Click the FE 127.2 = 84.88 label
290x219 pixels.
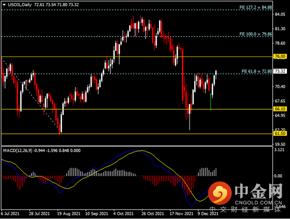point(255,7)
